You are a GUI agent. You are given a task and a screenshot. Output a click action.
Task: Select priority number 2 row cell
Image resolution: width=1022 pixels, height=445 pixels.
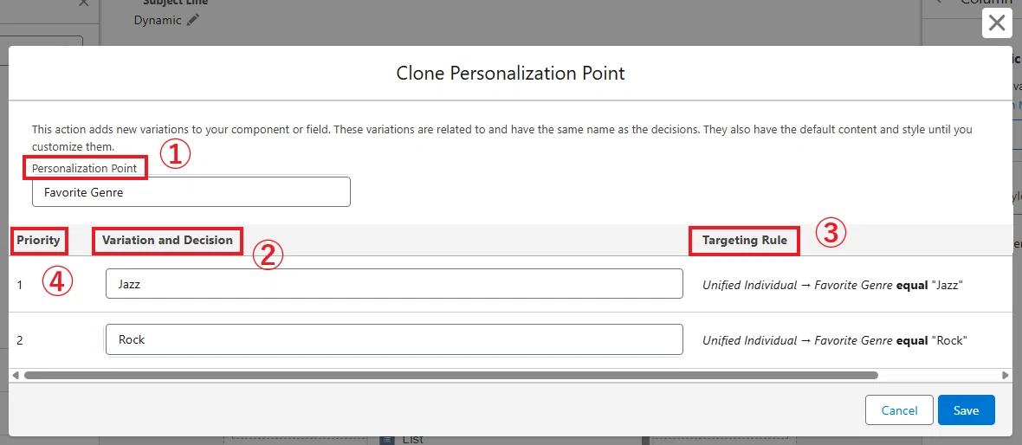click(x=20, y=340)
